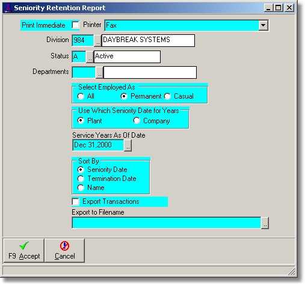This screenshot has height=285, width=305.
Task: Click the Export to Filename input field
Action: pos(167,222)
